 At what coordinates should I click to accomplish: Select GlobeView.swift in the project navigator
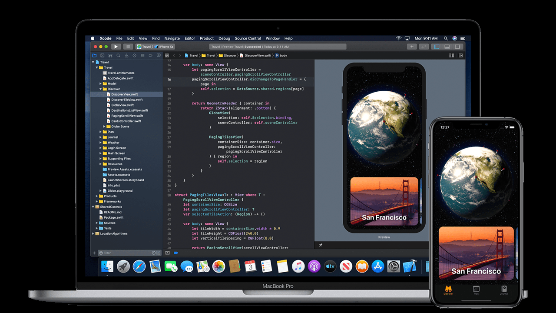122,105
